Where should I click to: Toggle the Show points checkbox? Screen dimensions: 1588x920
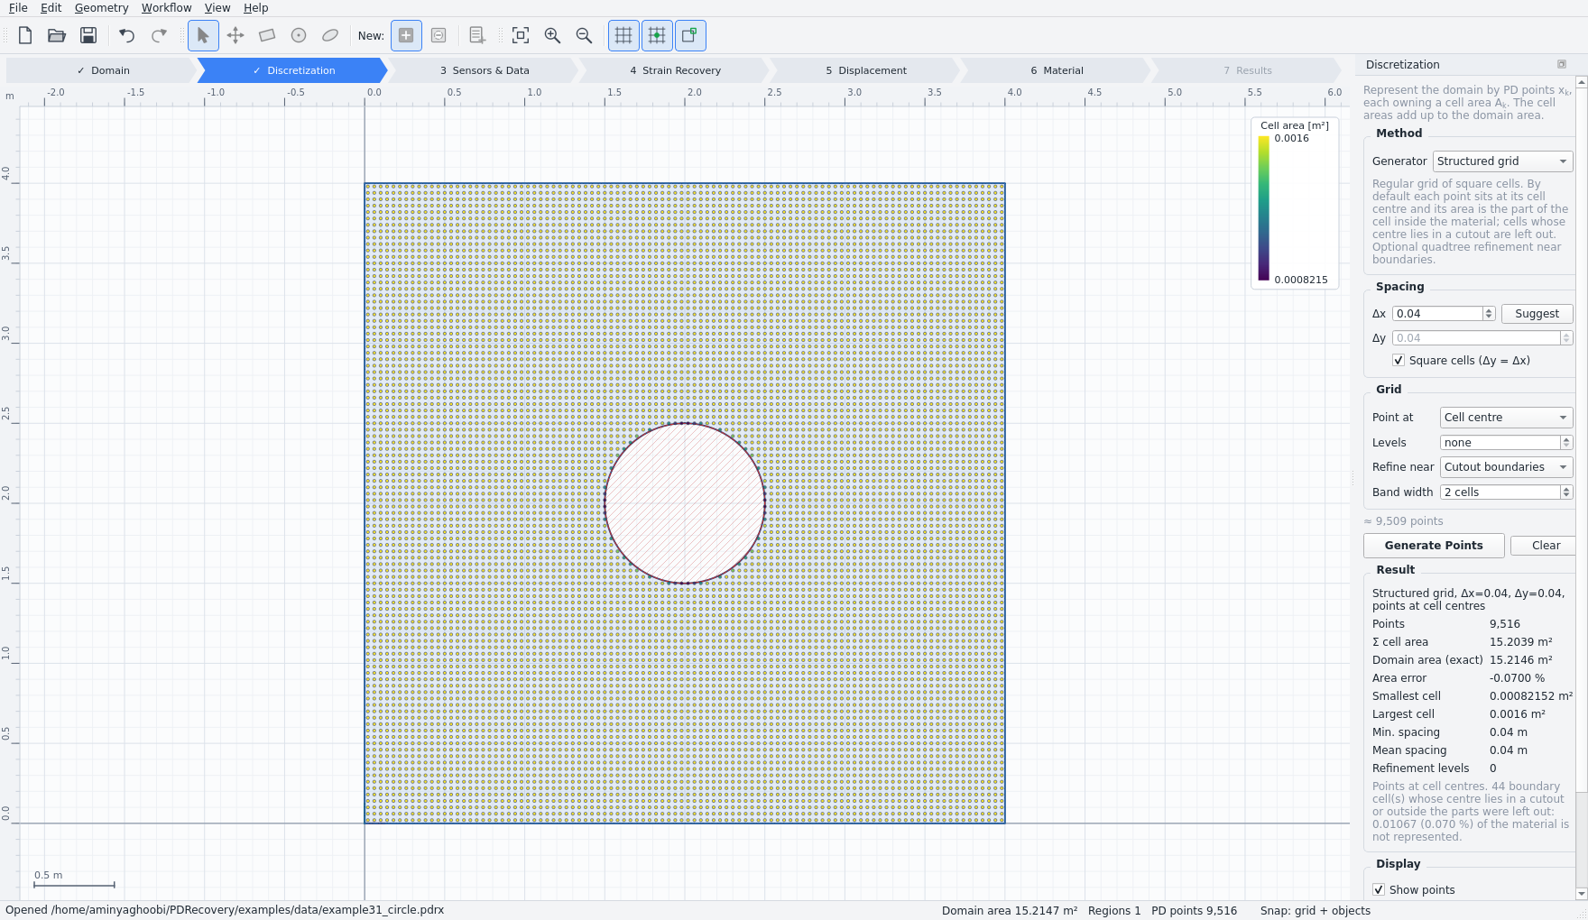coord(1379,889)
